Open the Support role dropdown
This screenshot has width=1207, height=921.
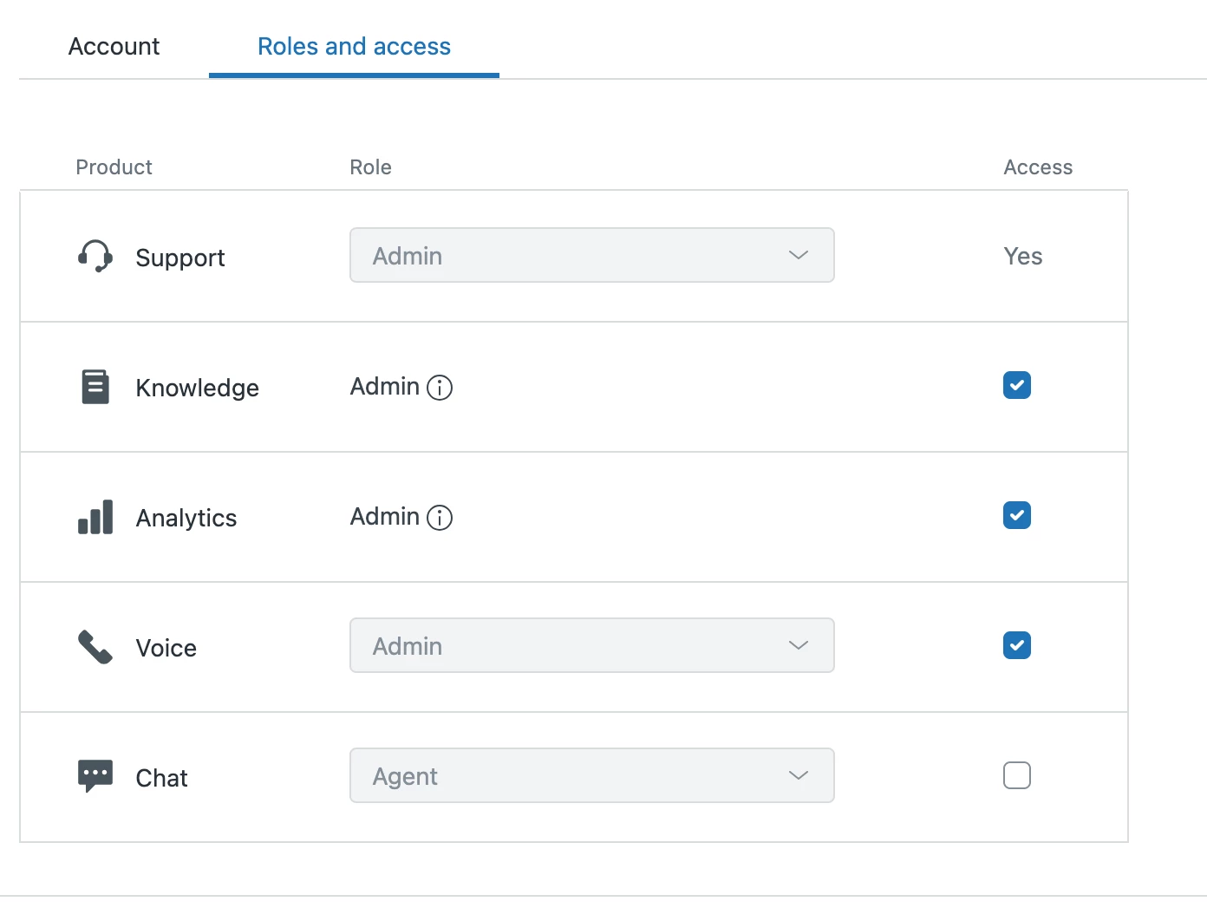(591, 255)
